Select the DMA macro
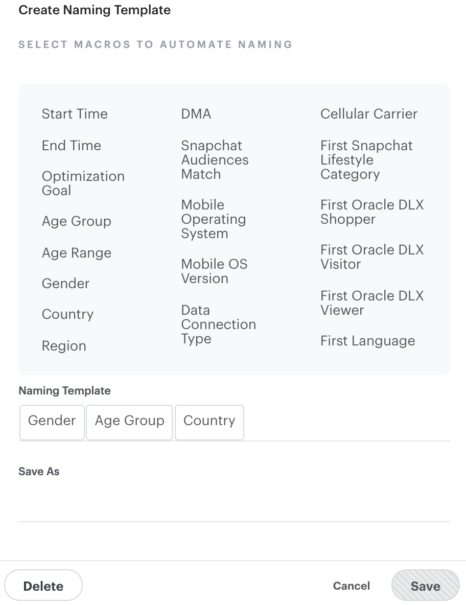The height and width of the screenshot is (605, 466). (x=196, y=114)
